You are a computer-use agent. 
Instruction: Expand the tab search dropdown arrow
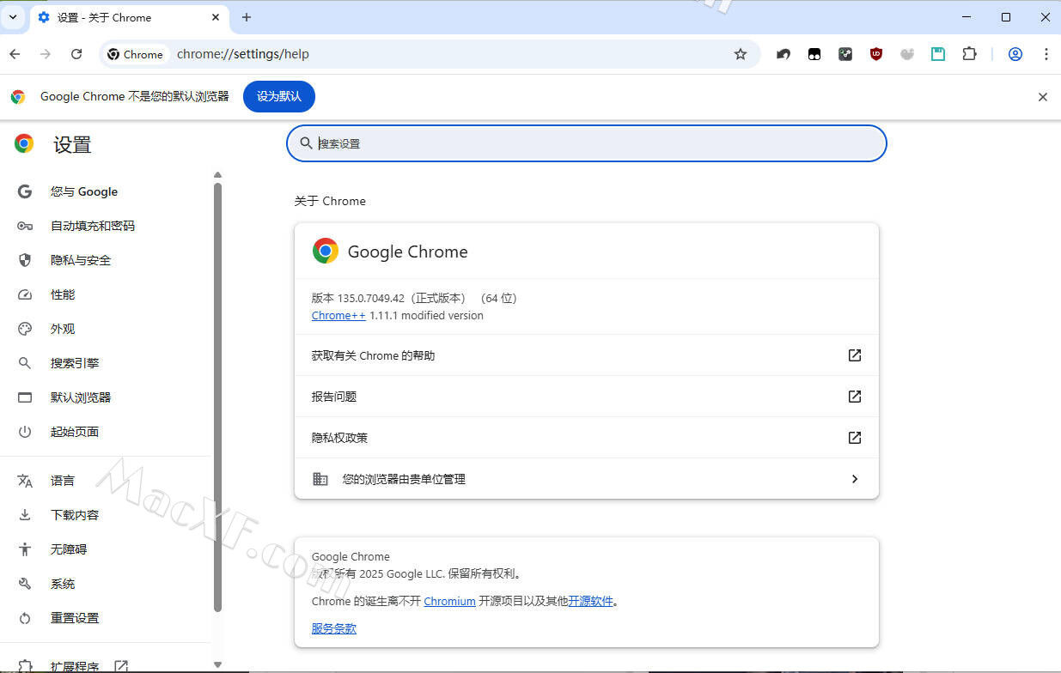pyautogui.click(x=13, y=17)
